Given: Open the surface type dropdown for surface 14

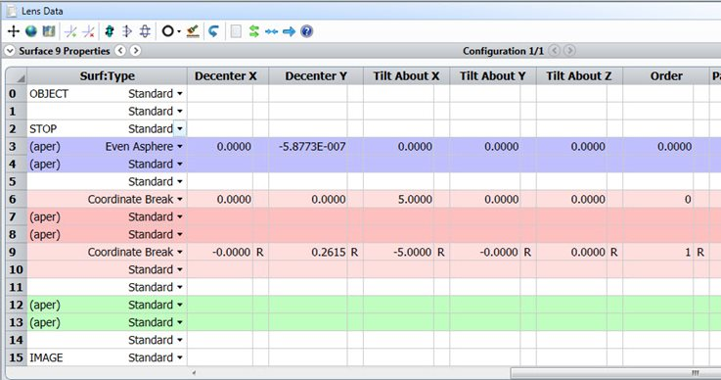Looking at the screenshot, I should 180,340.
